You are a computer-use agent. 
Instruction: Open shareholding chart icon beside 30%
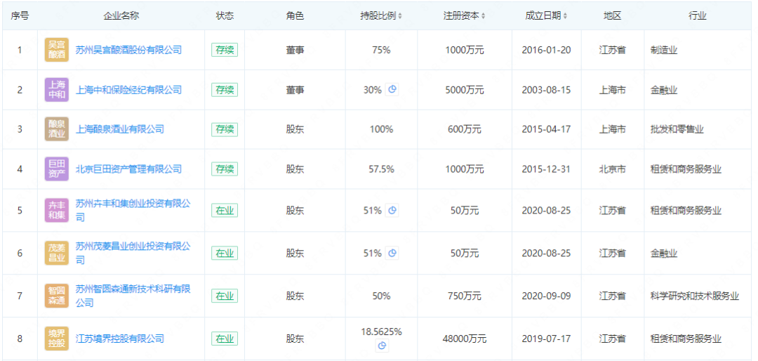click(392, 89)
